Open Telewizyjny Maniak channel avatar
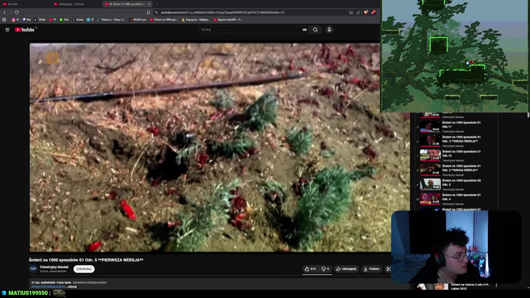The width and height of the screenshot is (530, 298). [x=33, y=269]
